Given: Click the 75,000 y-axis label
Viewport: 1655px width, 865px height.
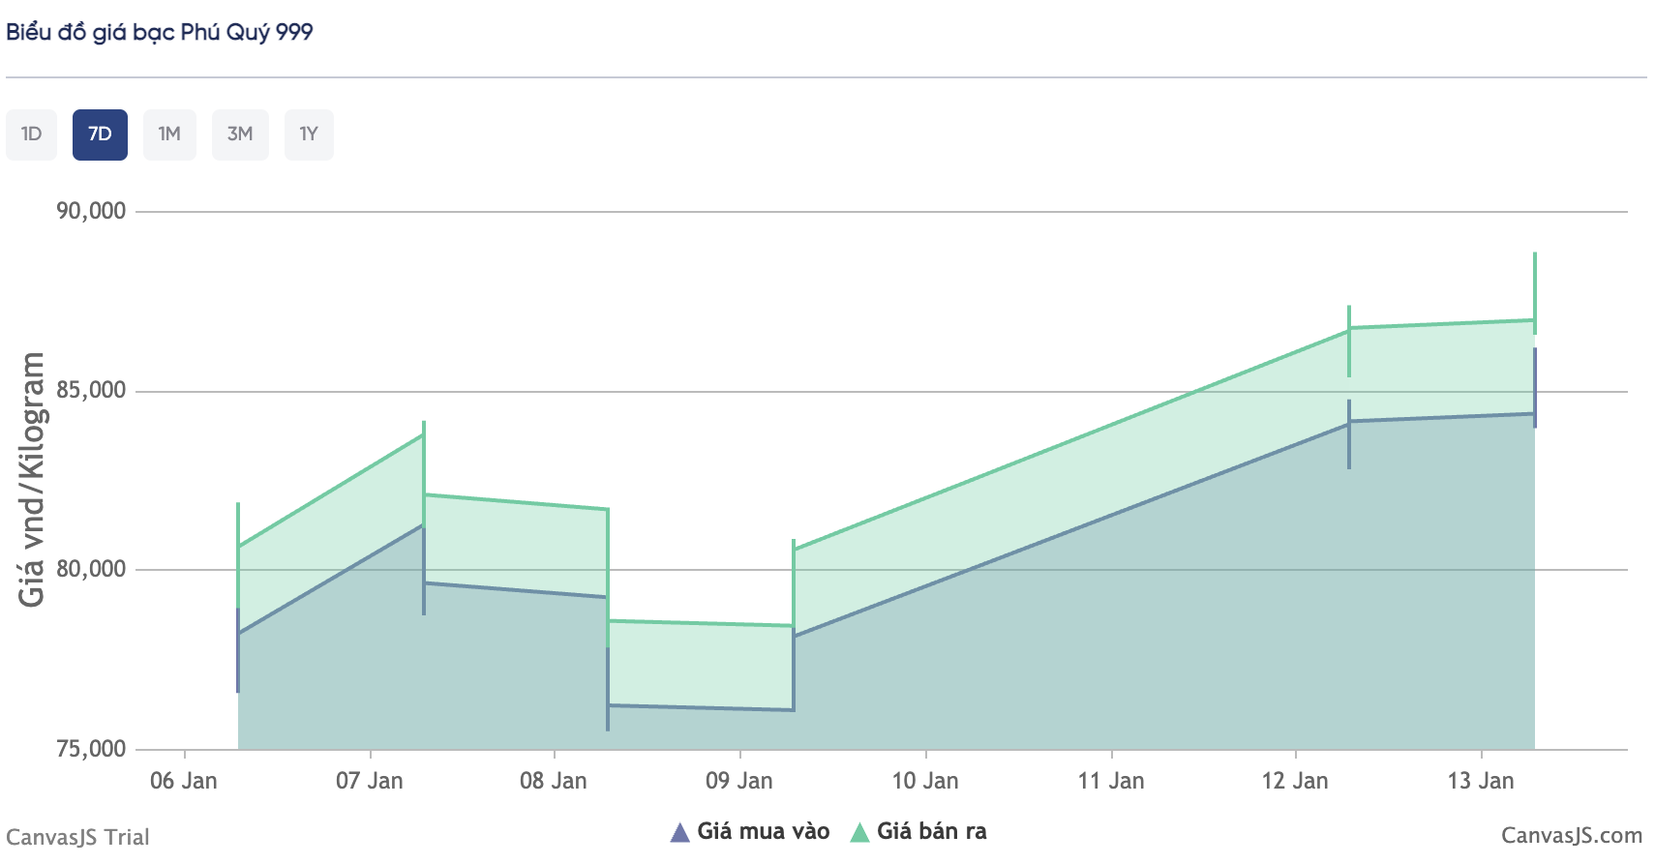Looking at the screenshot, I should point(91,749).
